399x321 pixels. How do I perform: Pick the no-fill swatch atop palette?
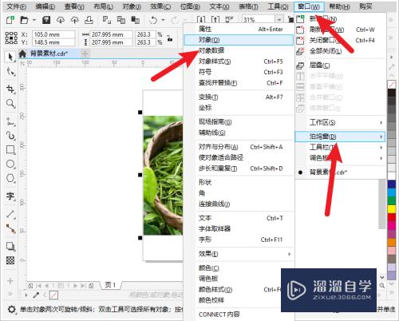coord(391,85)
